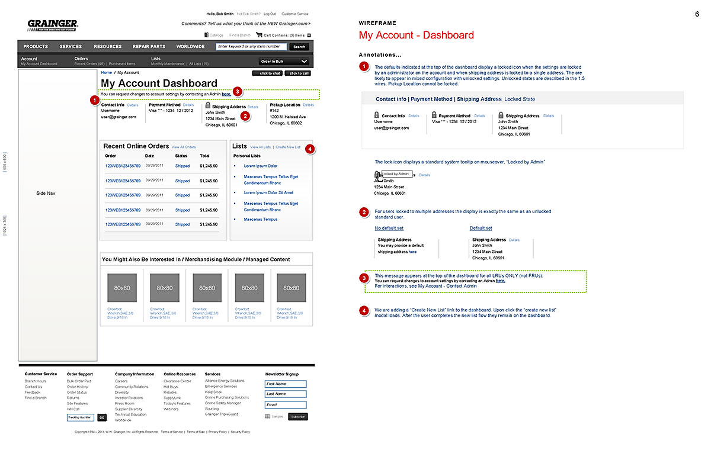Click lock icon beside Contact Info in annotations
711x460 pixels.
(x=377, y=115)
